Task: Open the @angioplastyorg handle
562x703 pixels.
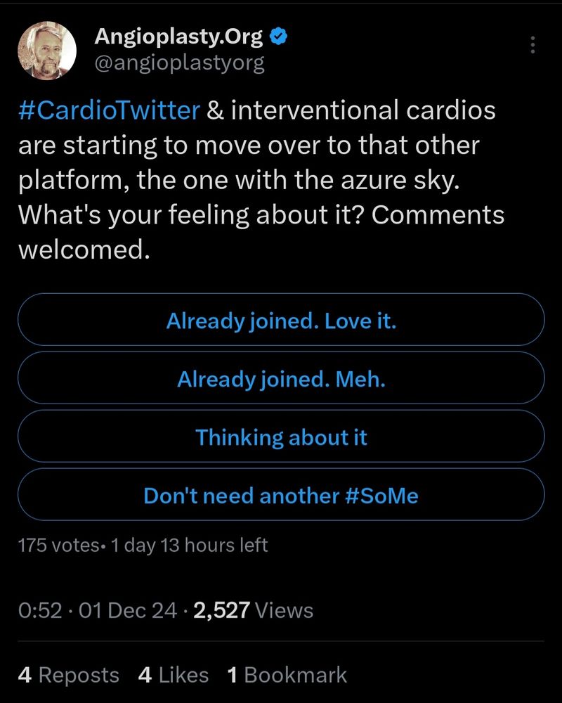Action: [x=179, y=64]
